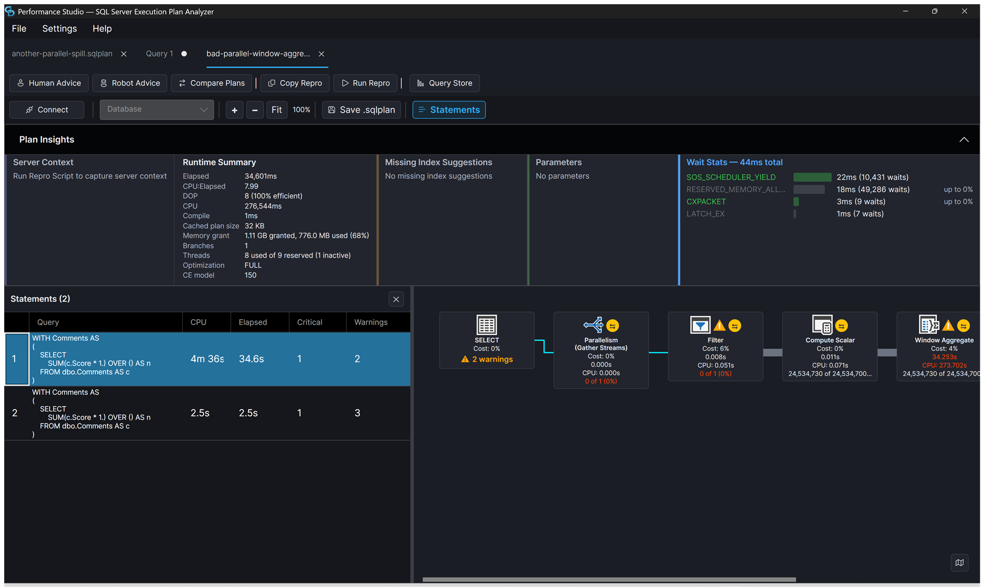Click the Connect button
The width and height of the screenshot is (984, 587).
(47, 110)
